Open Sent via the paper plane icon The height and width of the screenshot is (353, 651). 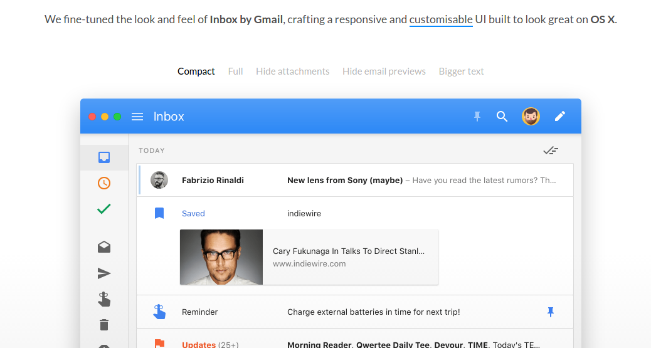pyautogui.click(x=103, y=273)
